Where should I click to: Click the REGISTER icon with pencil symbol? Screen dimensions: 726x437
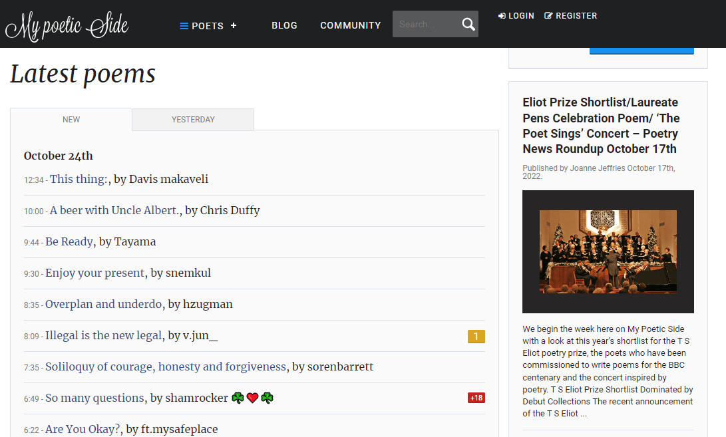548,15
